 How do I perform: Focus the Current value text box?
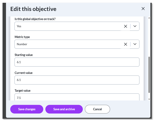77,80
